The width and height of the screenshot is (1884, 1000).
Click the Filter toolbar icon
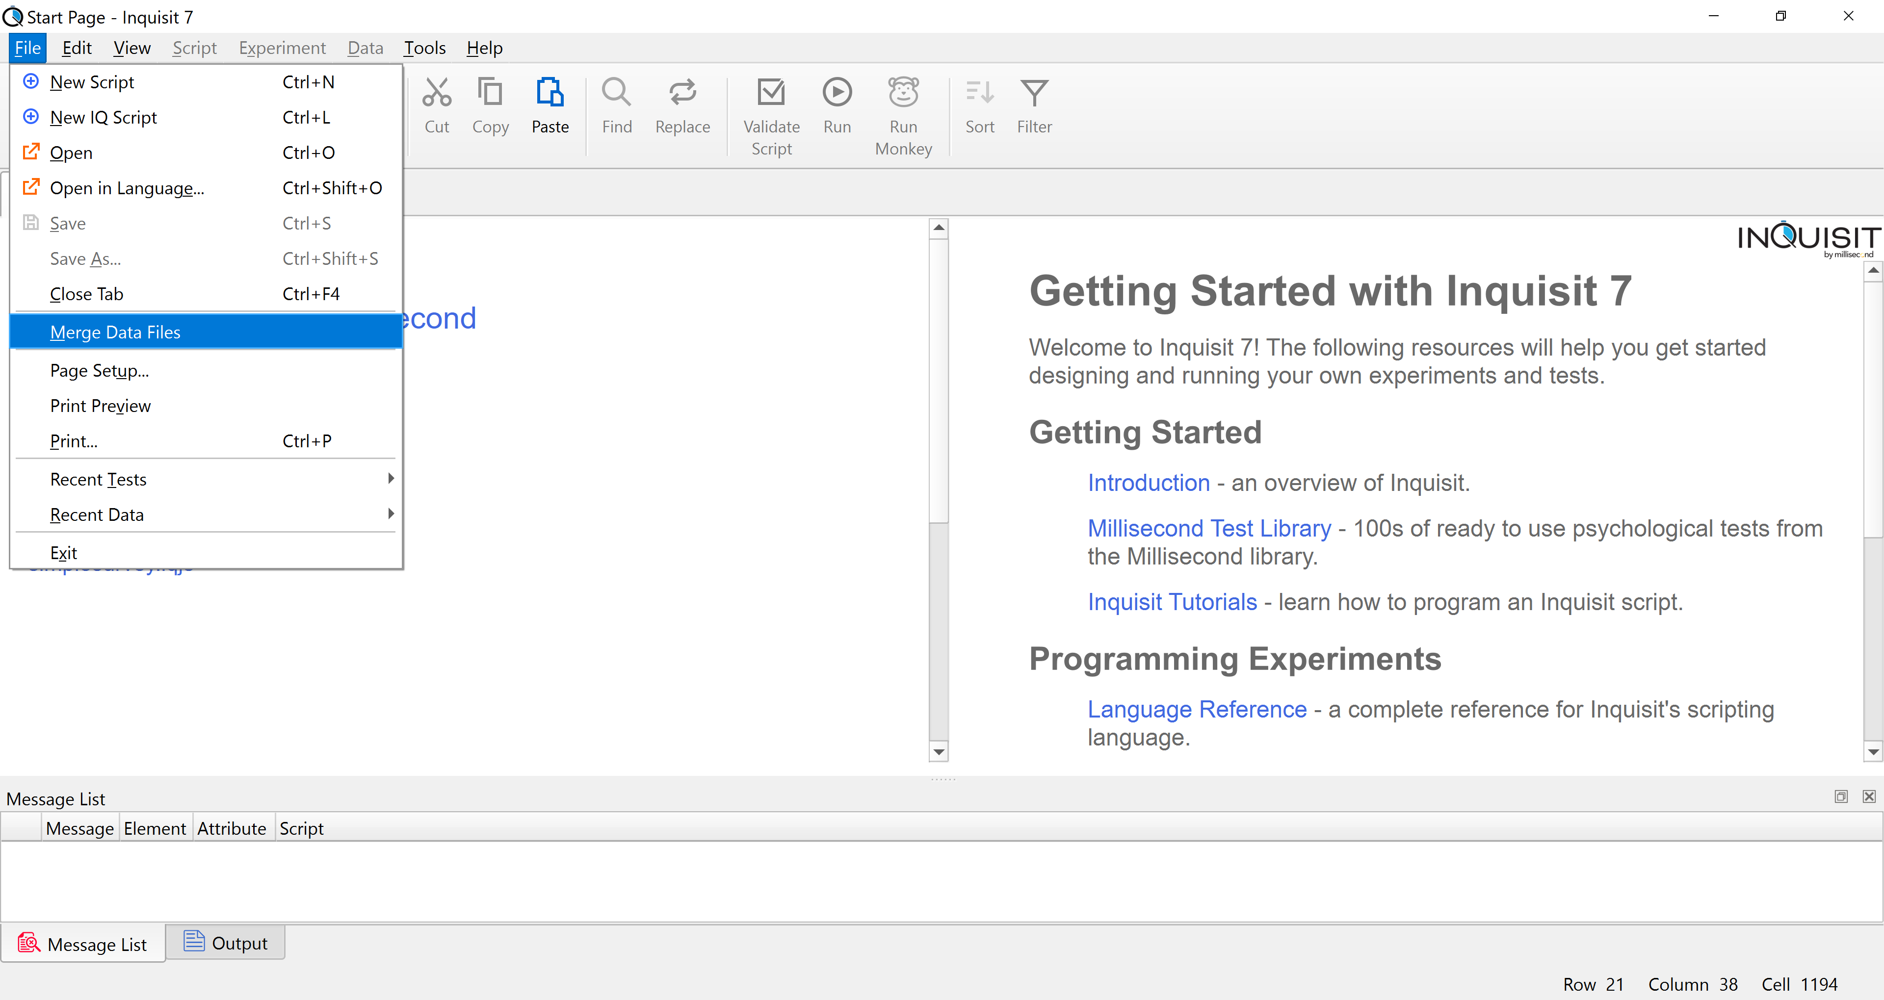pyautogui.click(x=1034, y=107)
